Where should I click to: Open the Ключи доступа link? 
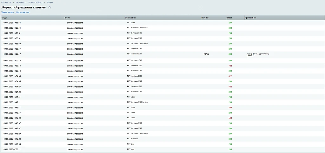[23, 12]
